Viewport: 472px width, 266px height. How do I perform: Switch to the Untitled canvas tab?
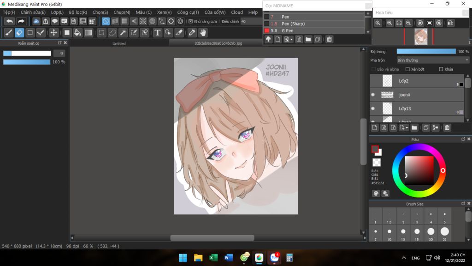(x=119, y=43)
